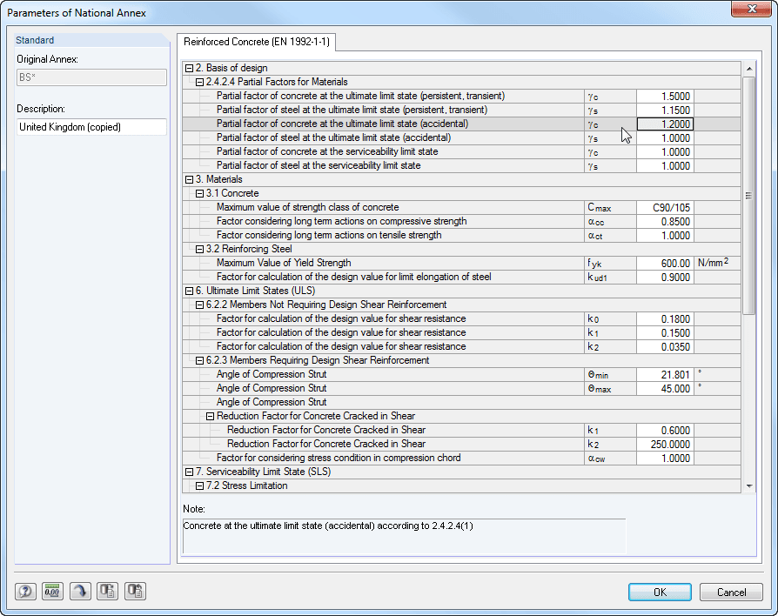Edit steel ULS persistent factor value 1.1500
The image size is (778, 616).
(x=665, y=110)
